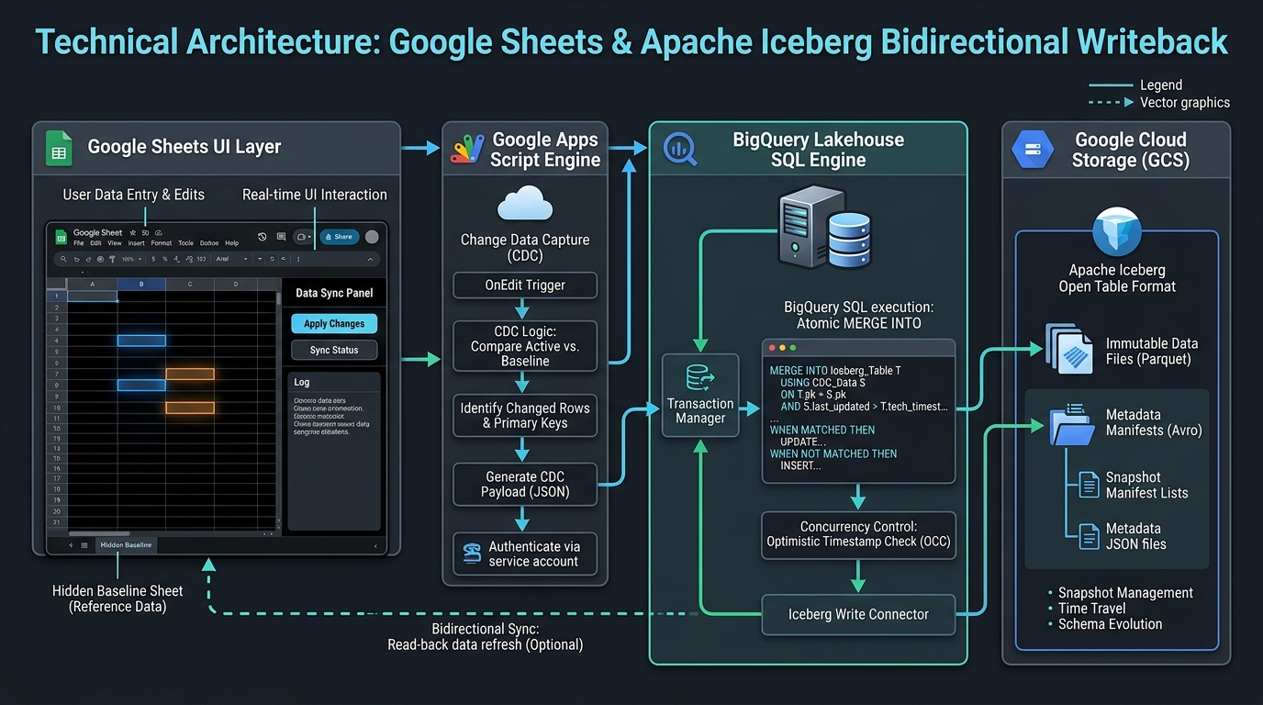Click 'CDC Logic: Compare Active vs. Baseline' box
The height and width of the screenshot is (705, 1263).
[525, 346]
